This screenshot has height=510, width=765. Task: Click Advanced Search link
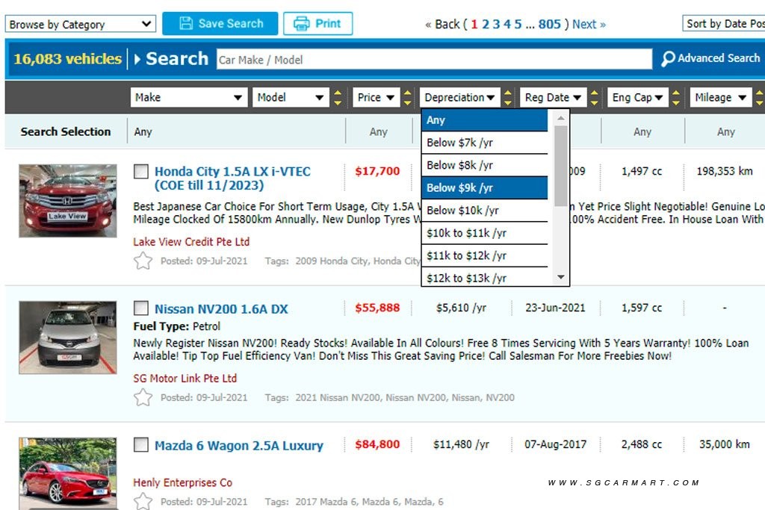pos(718,58)
